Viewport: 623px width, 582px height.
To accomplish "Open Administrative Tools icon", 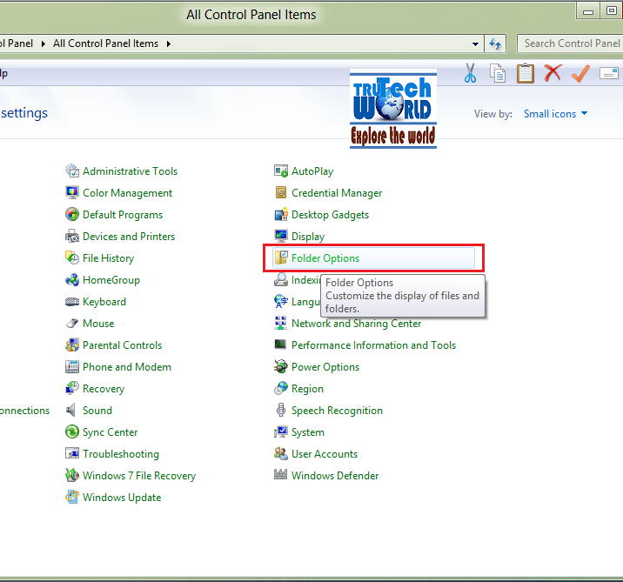I will (x=72, y=171).
